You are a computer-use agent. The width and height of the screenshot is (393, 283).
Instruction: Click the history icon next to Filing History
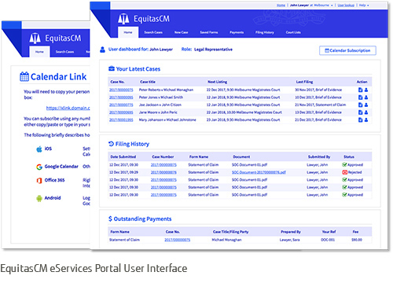111,144
